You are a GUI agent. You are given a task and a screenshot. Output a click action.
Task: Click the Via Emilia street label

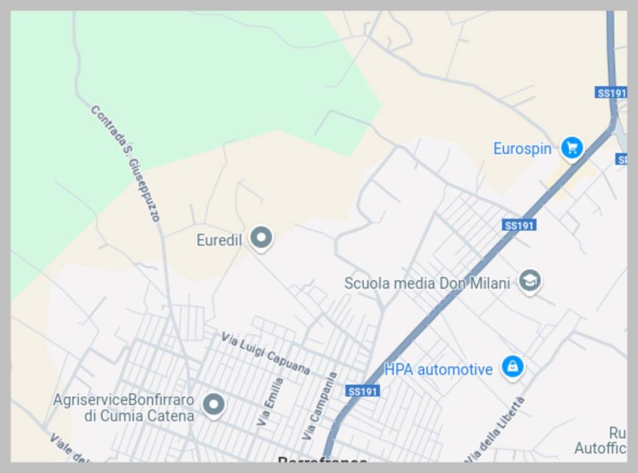270,402
